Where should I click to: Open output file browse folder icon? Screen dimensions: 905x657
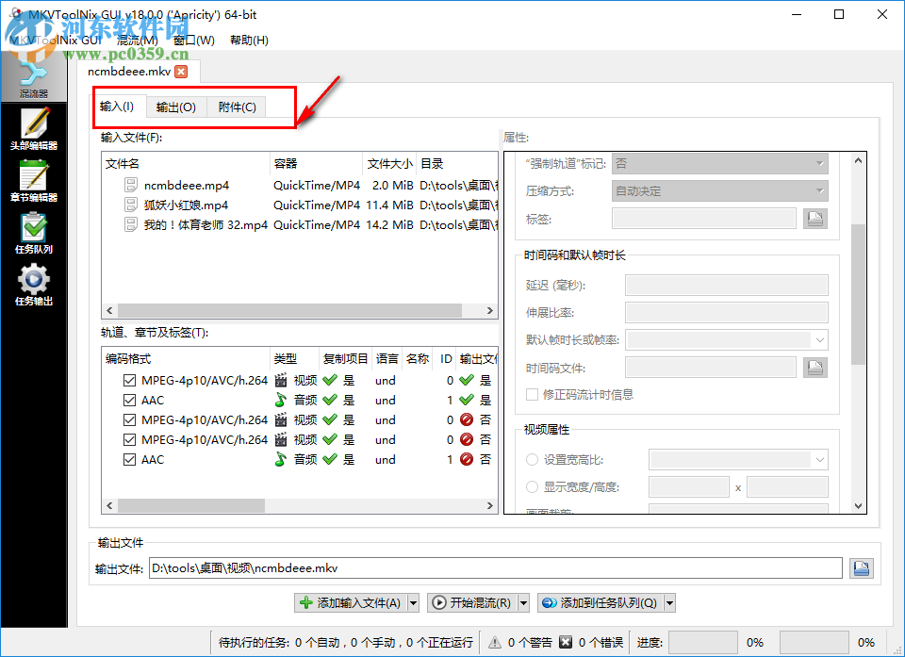pos(861,567)
